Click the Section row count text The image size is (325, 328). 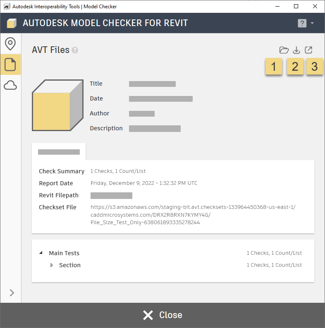click(274, 265)
